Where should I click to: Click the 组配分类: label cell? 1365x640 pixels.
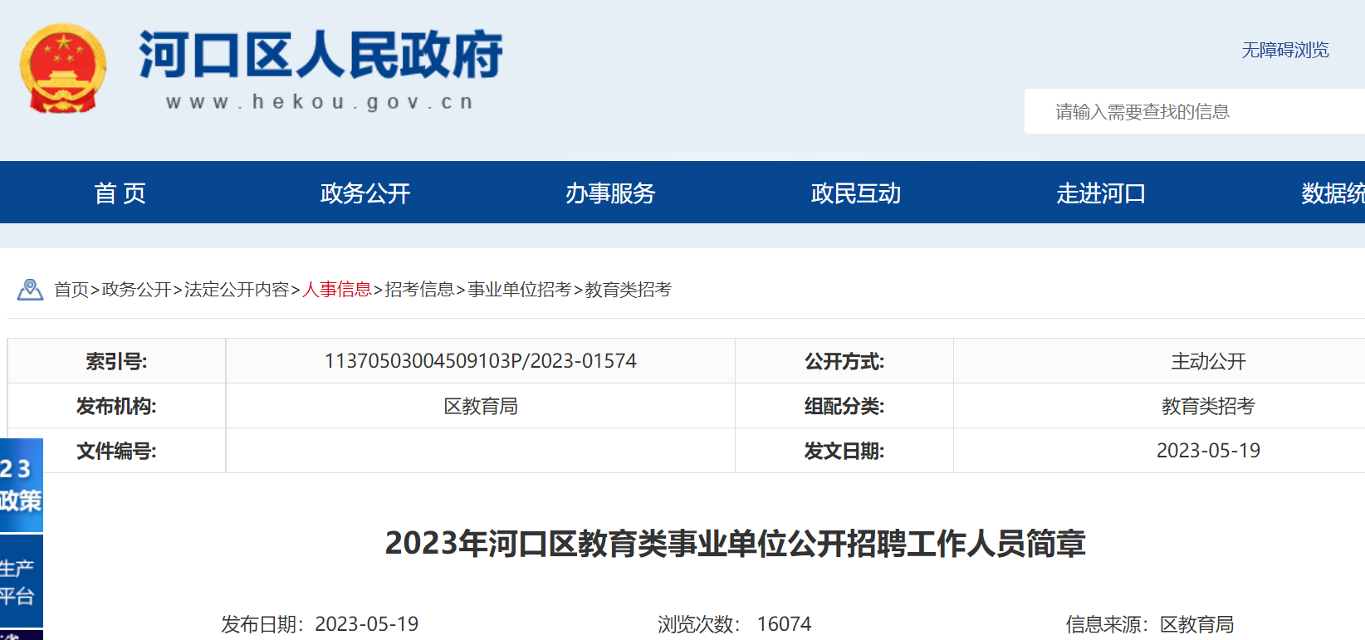844,406
